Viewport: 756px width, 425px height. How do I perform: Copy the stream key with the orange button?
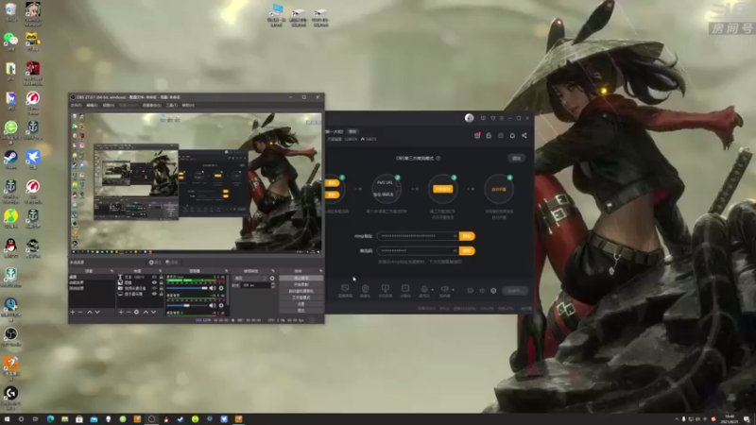[x=467, y=250]
